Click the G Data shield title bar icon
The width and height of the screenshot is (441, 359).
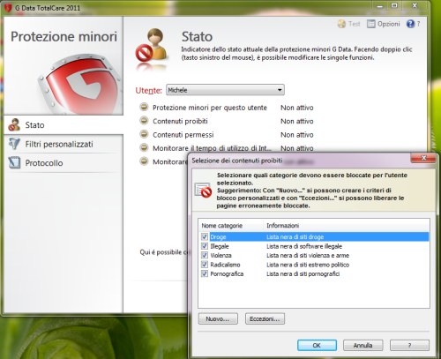coord(8,8)
